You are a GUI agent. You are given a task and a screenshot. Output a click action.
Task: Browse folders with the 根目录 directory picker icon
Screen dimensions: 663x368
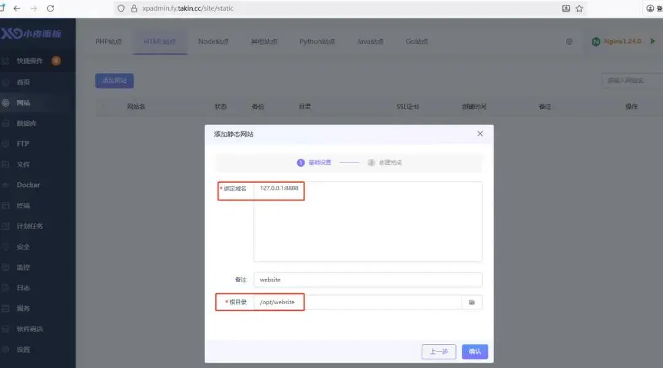tap(471, 302)
